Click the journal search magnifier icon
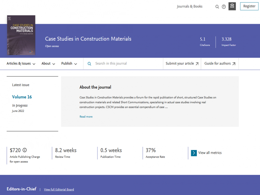Image resolution: width=260 pixels, height=195 pixels. (89, 64)
